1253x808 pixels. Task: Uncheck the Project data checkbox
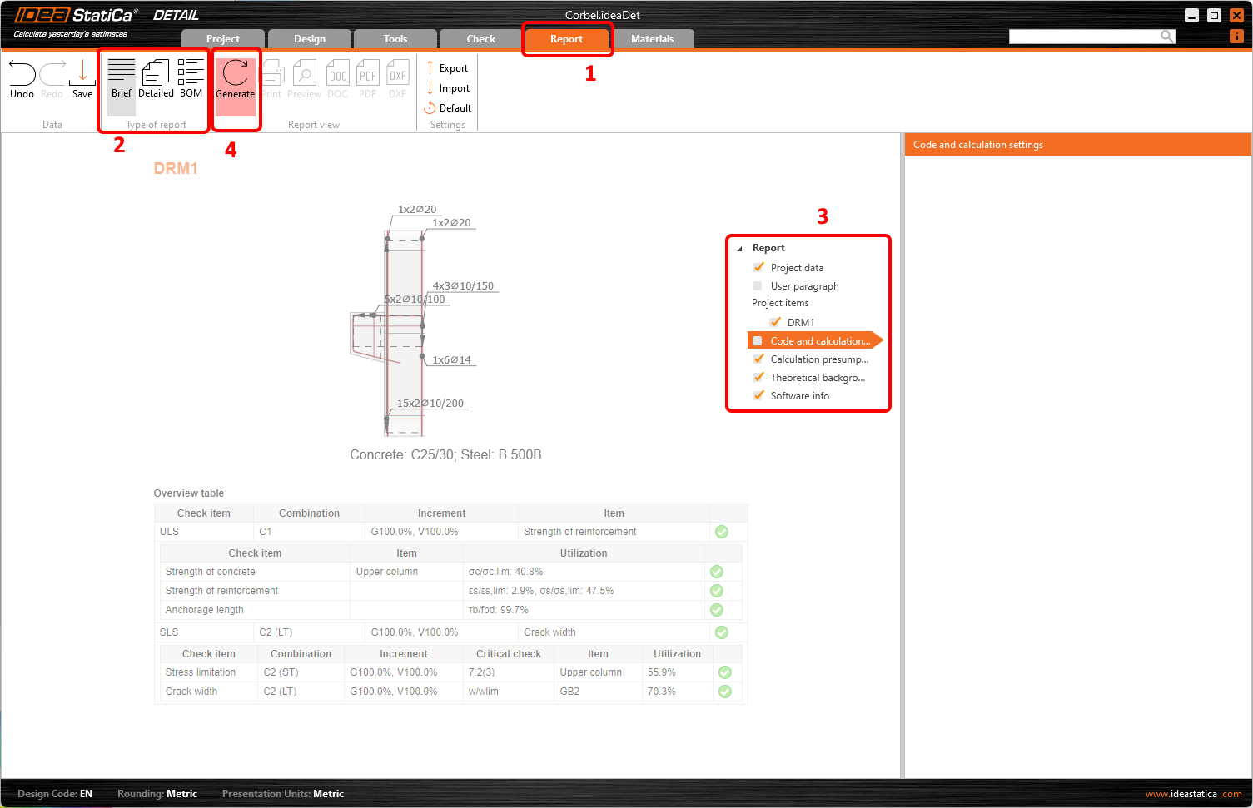[x=758, y=268]
